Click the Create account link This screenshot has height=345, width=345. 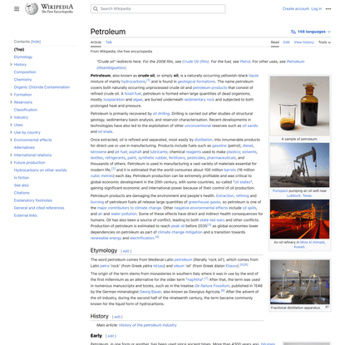pyautogui.click(x=295, y=9)
